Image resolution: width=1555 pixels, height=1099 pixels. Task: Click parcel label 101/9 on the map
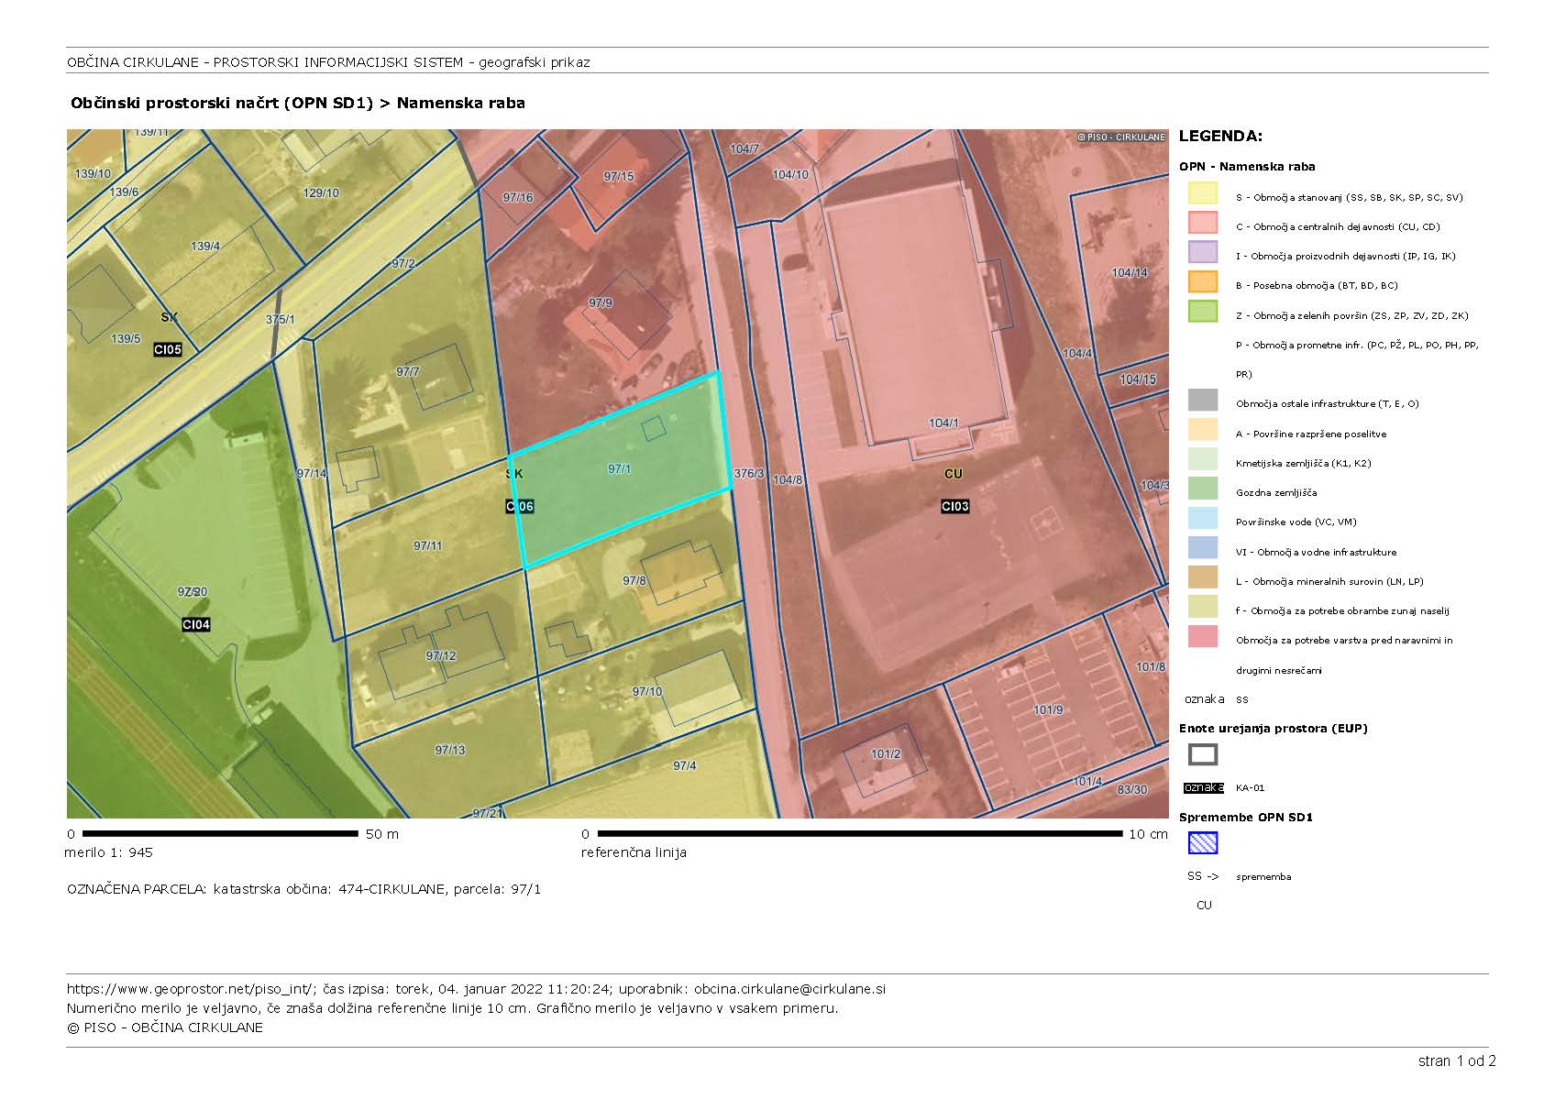(x=1048, y=710)
